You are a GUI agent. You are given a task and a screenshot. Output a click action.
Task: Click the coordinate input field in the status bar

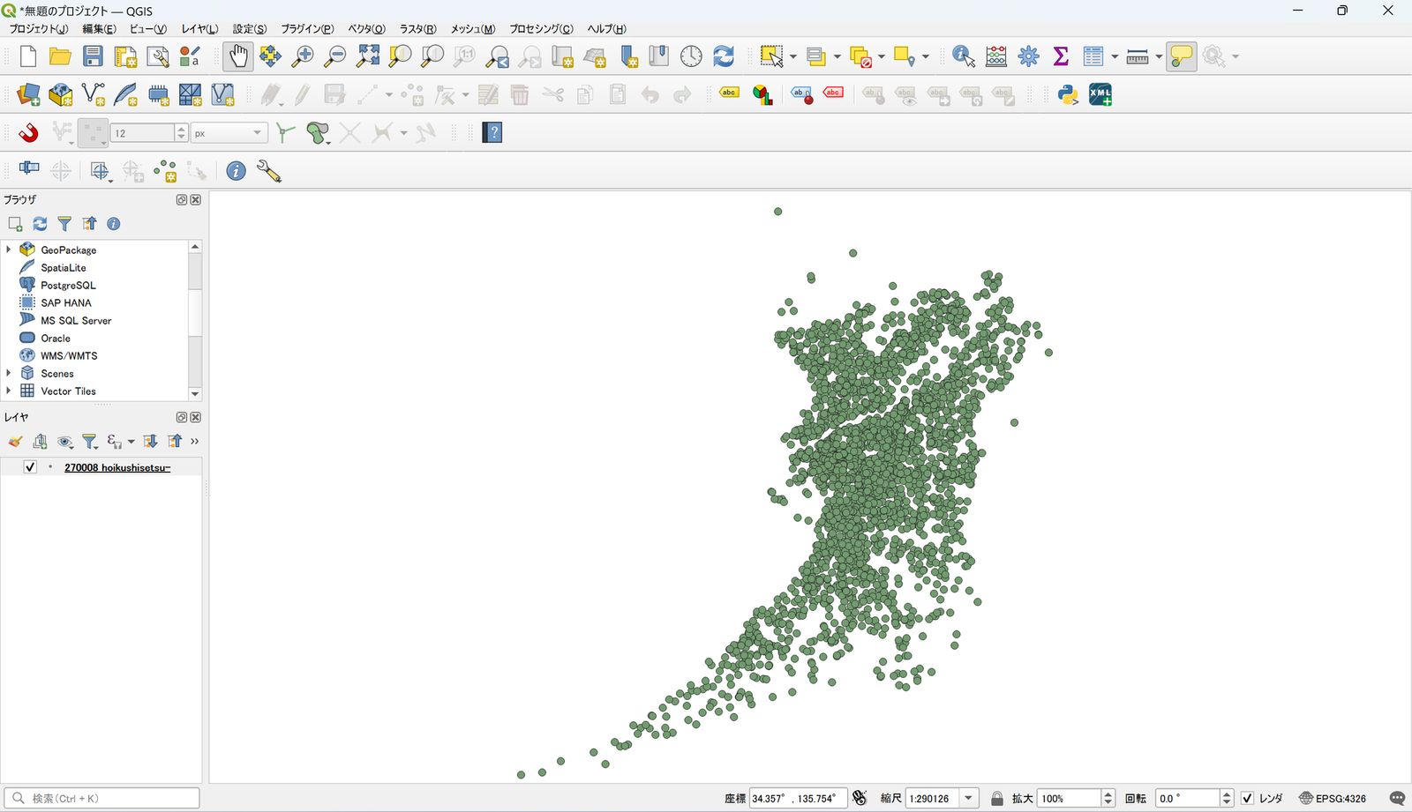[x=798, y=798]
